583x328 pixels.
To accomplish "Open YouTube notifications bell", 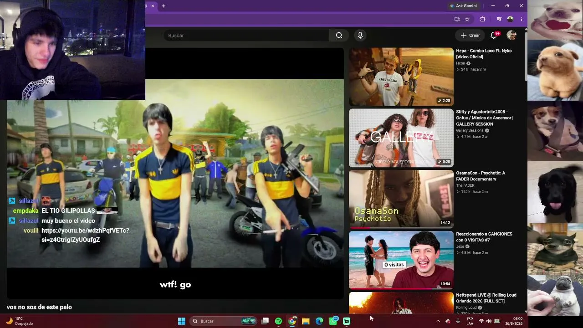I will (493, 35).
